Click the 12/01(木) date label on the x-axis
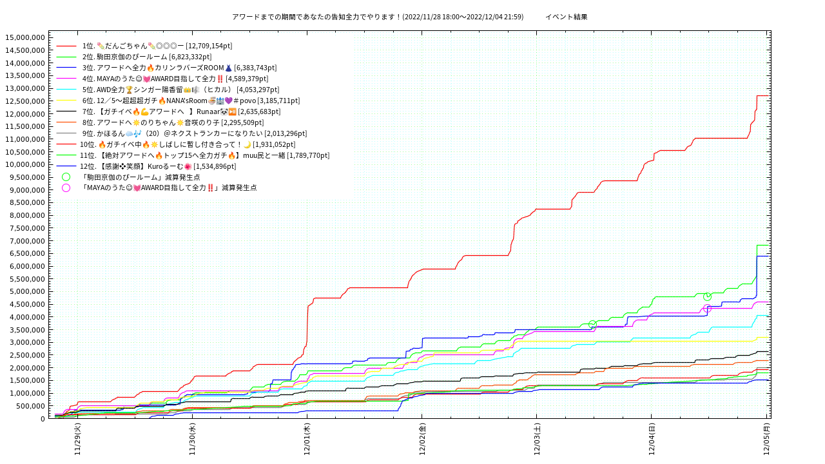825x464 pixels. click(x=307, y=440)
